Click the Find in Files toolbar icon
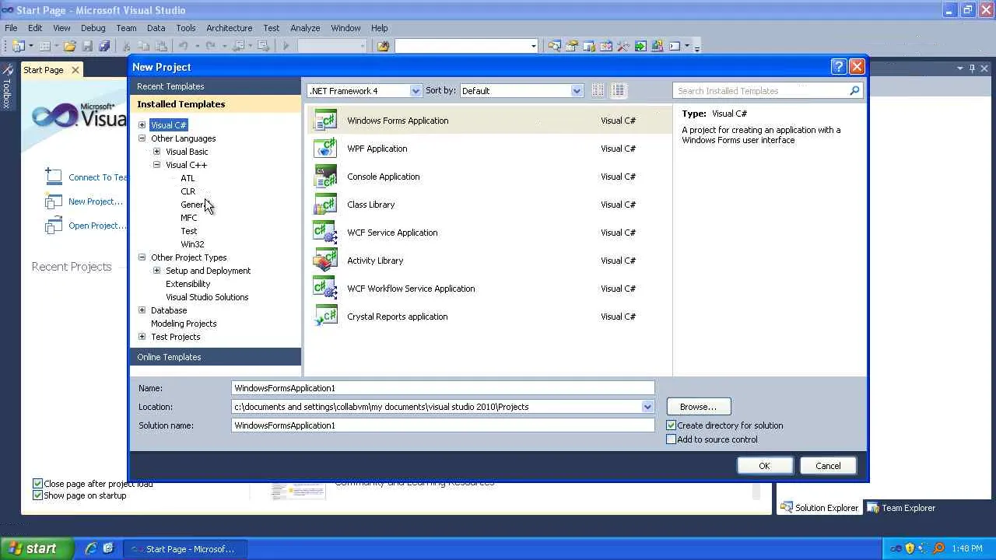Screen dimensions: 996x560 click(x=383, y=46)
